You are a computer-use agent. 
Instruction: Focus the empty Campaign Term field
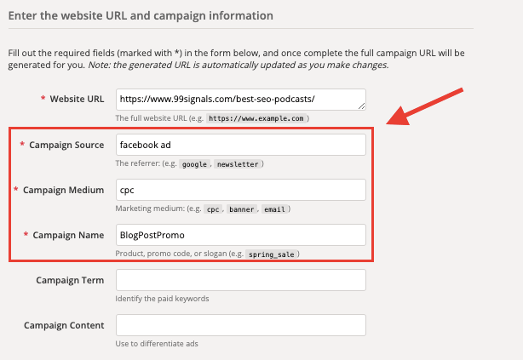coord(240,280)
